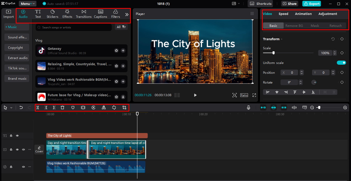This screenshot has width=351, height=181.
Task: Toggle the main track magnet
Action: [x=263, y=108]
